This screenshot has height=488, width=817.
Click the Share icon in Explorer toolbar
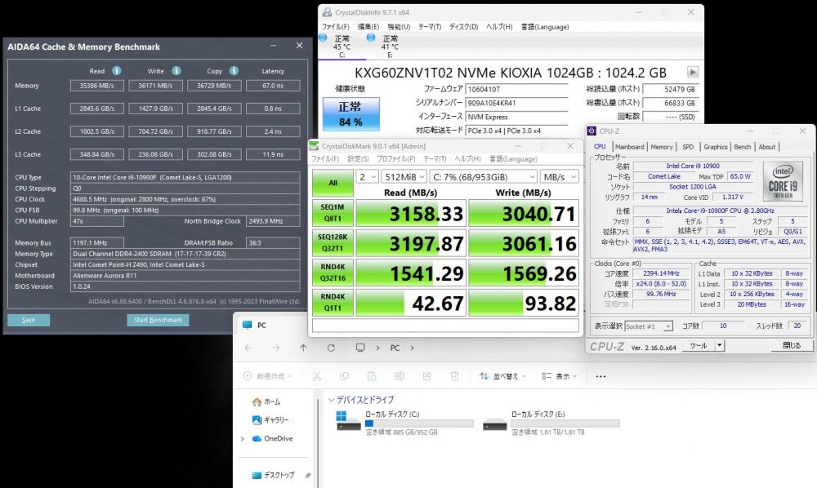coord(426,376)
